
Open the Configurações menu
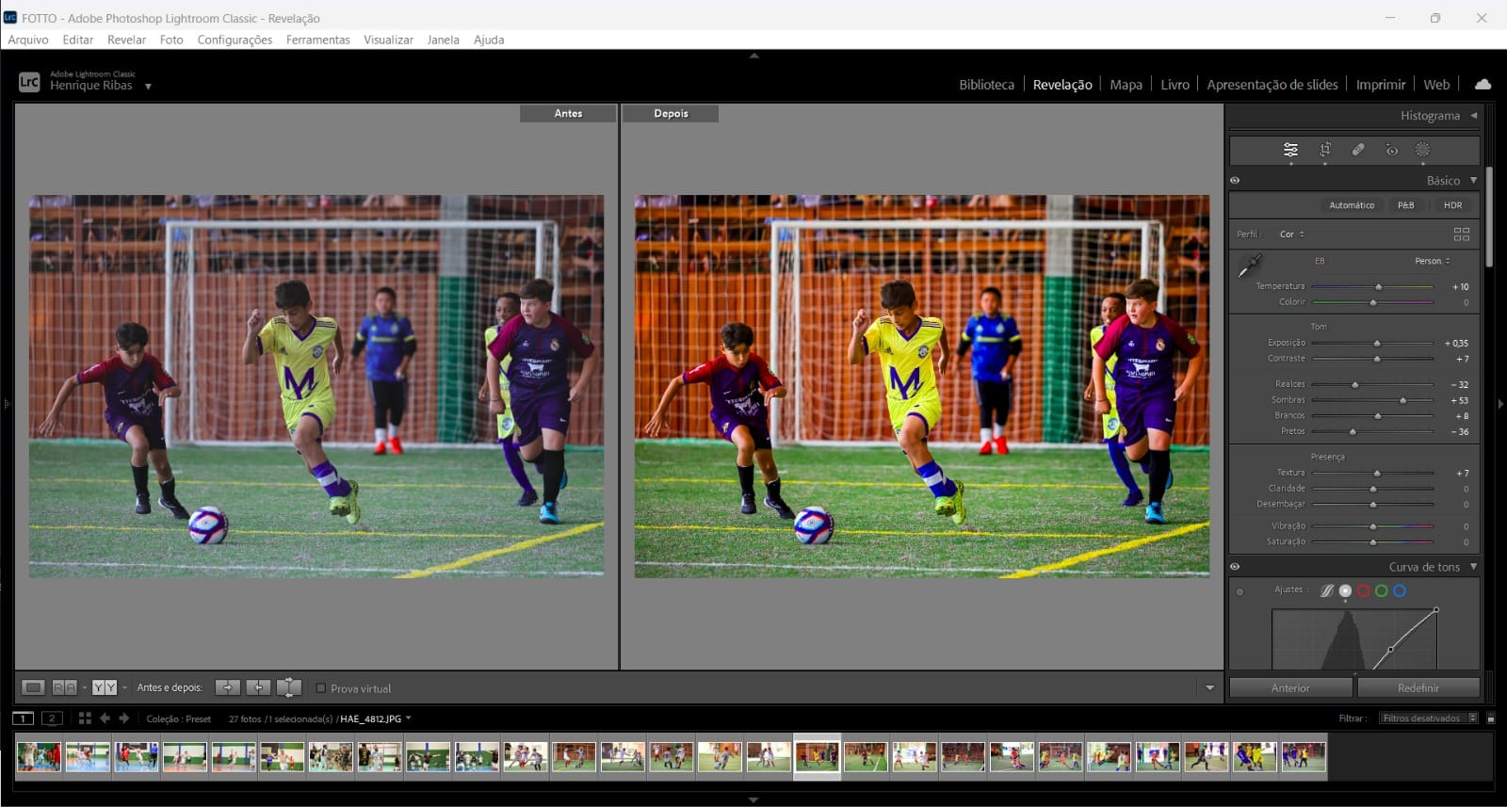click(235, 40)
